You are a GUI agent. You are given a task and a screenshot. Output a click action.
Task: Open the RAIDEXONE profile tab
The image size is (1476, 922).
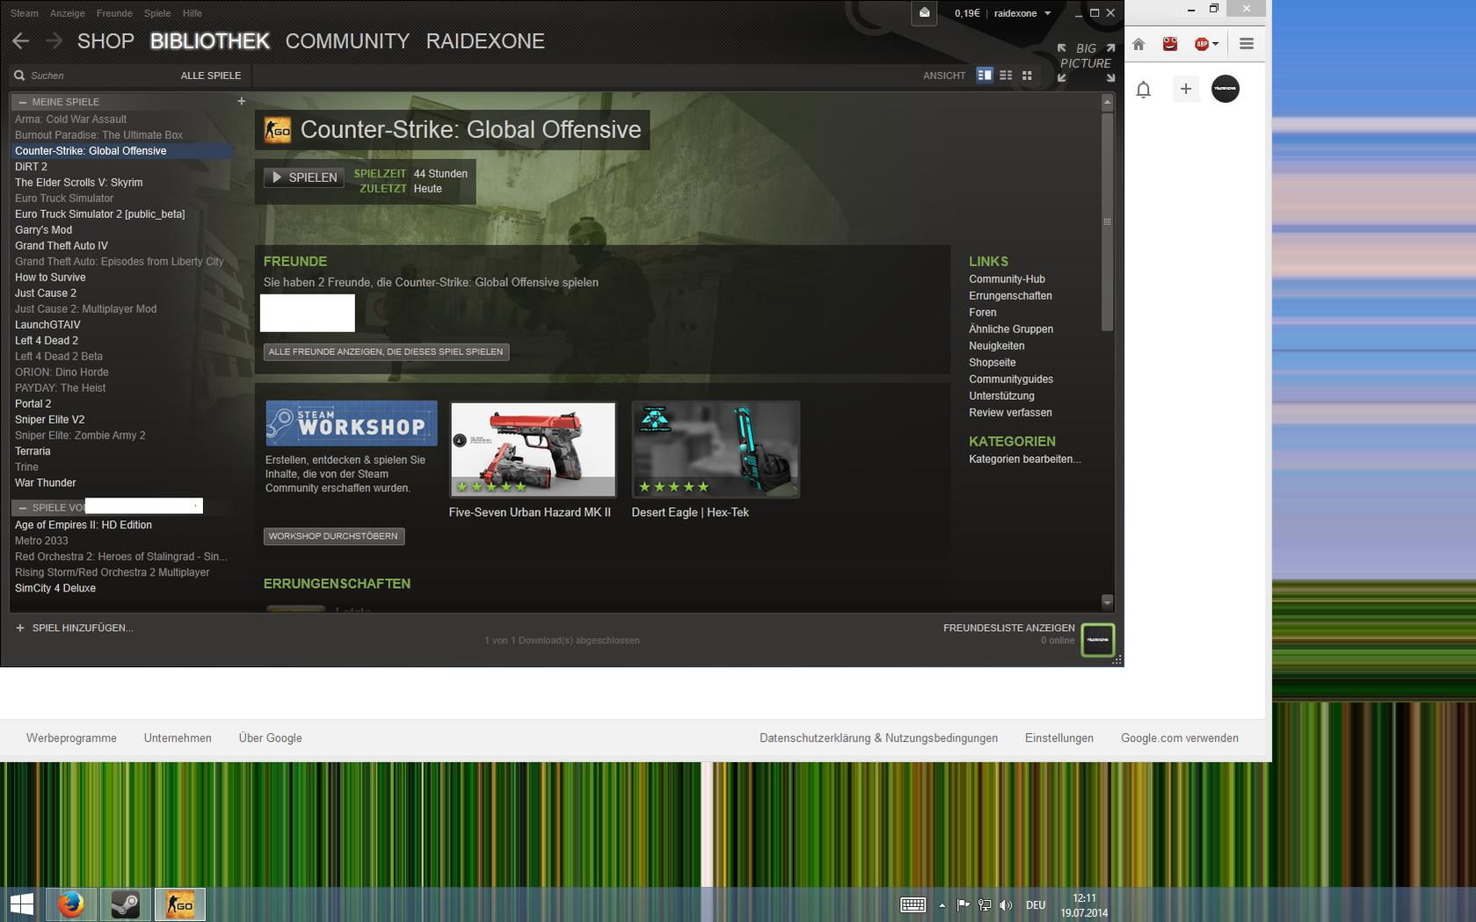pyautogui.click(x=485, y=41)
